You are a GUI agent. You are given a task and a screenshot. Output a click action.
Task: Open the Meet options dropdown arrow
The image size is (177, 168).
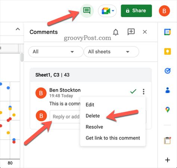point(113,11)
